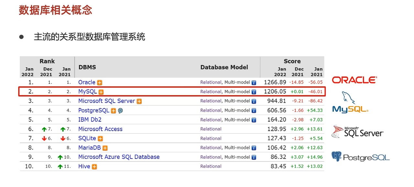Open the info icon in Oracle row
The width and height of the screenshot is (414, 187).
[254, 82]
